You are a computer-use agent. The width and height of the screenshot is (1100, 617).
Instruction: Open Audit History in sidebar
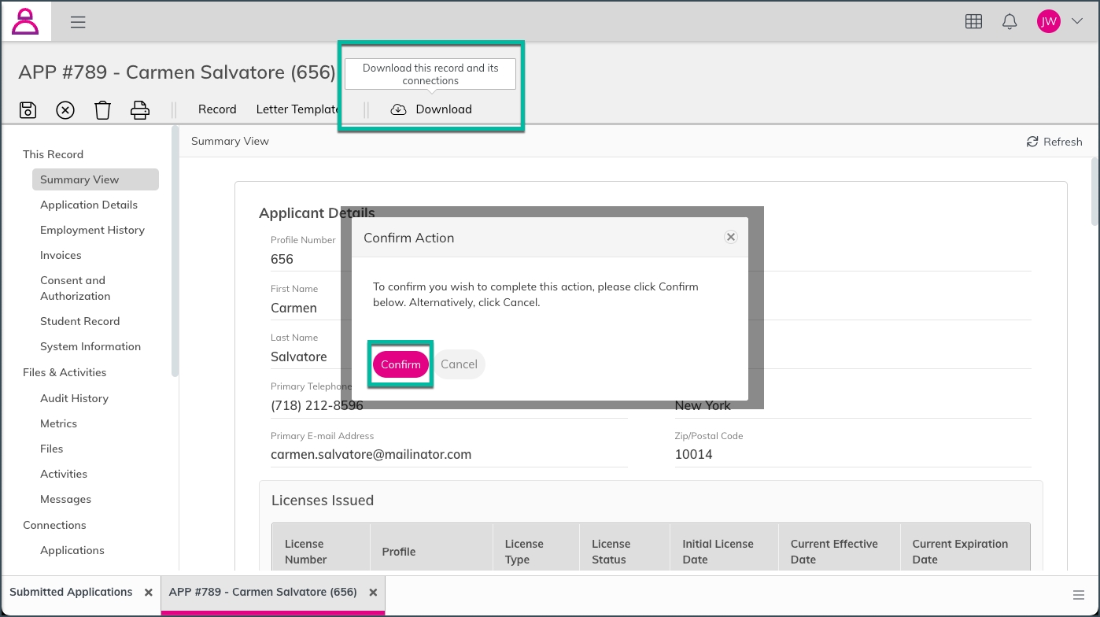click(x=74, y=398)
